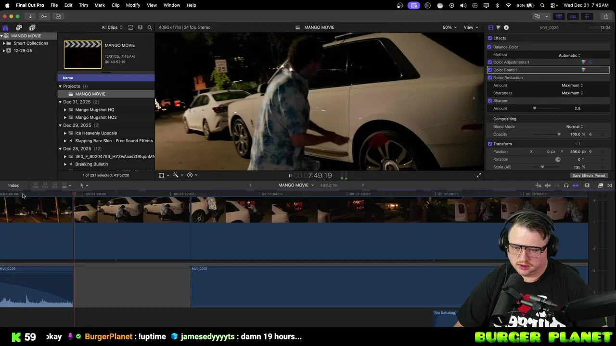Open the Titles and Generators sidebar
The height and width of the screenshot is (346, 616).
tap(32, 27)
